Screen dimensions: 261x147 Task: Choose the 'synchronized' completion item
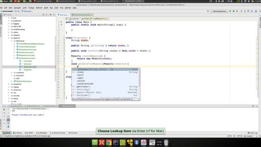pos(105,84)
